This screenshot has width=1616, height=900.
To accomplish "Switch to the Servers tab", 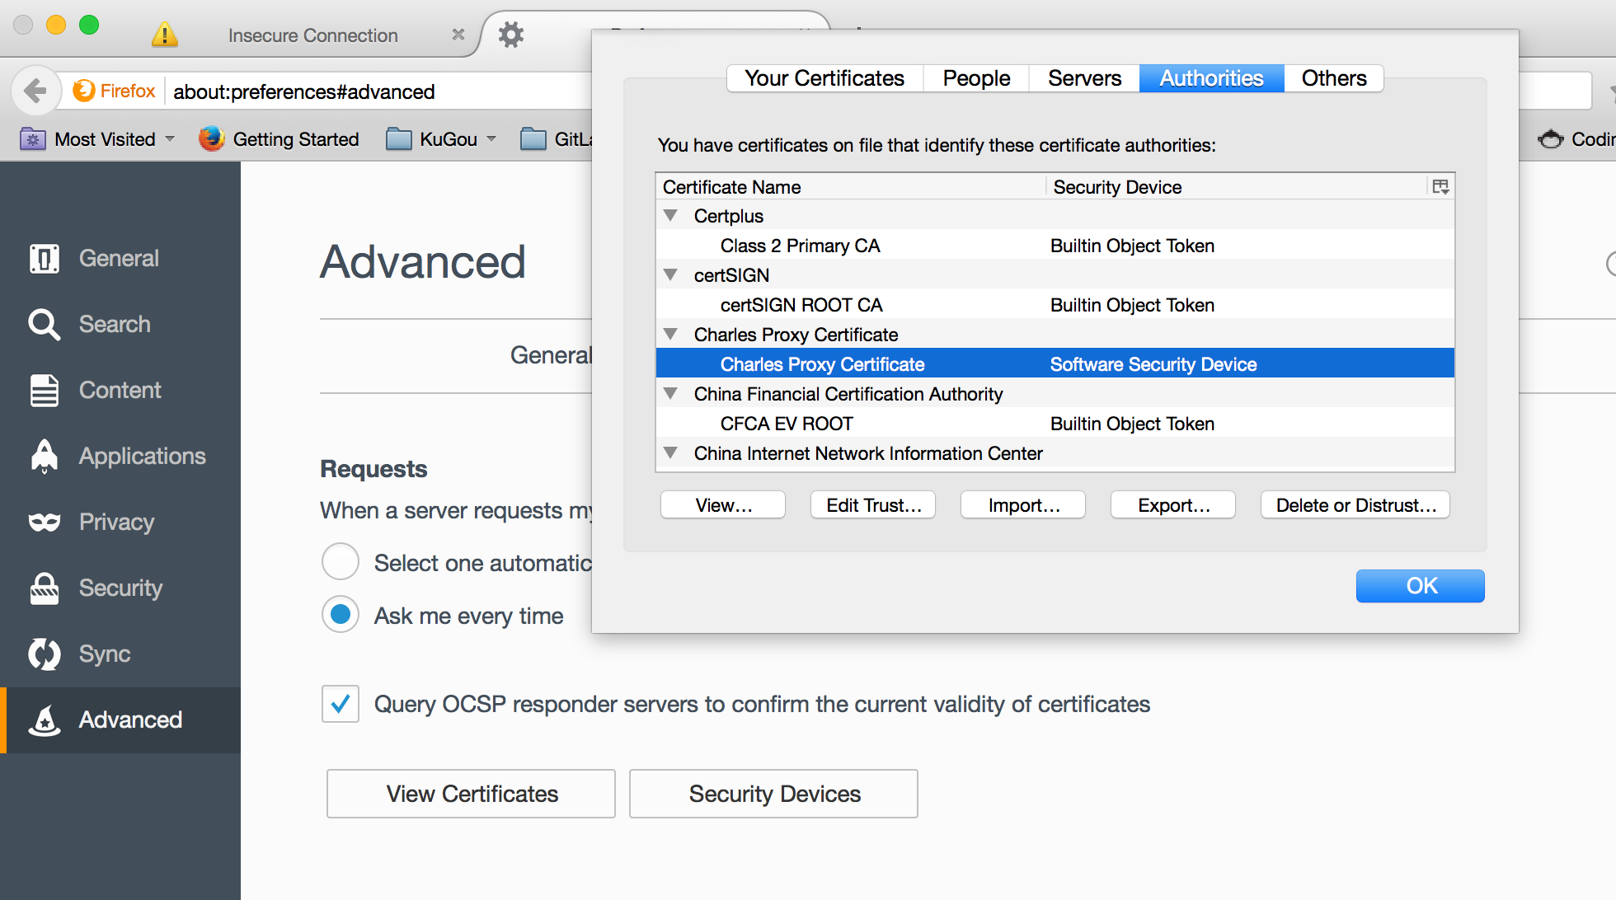I will coord(1083,77).
